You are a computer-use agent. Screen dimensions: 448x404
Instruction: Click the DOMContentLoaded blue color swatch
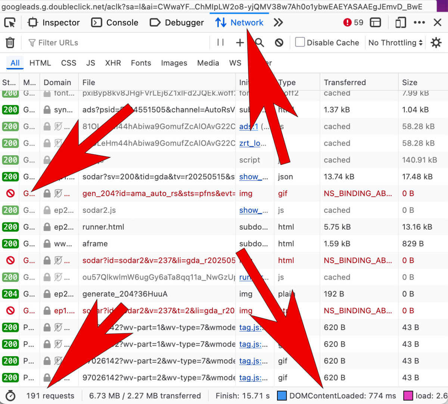(x=282, y=395)
